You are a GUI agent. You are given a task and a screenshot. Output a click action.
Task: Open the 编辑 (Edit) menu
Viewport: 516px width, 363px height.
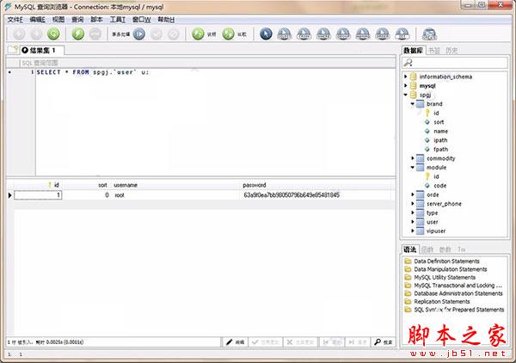click(x=37, y=20)
